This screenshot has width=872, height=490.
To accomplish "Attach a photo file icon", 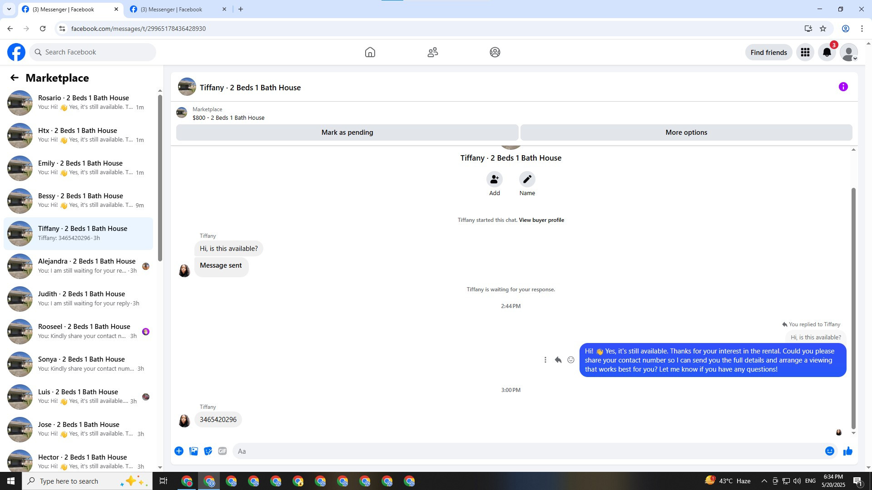I will [193, 451].
